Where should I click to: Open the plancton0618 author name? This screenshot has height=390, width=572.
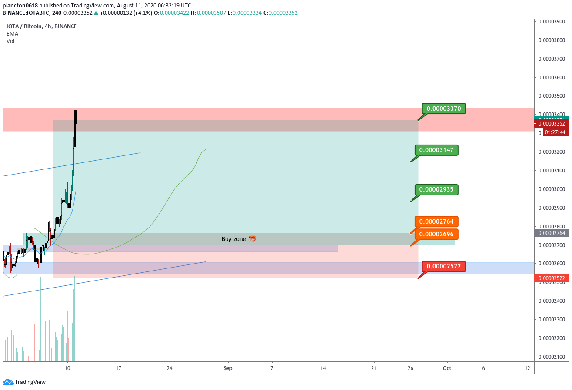[x=20, y=6]
